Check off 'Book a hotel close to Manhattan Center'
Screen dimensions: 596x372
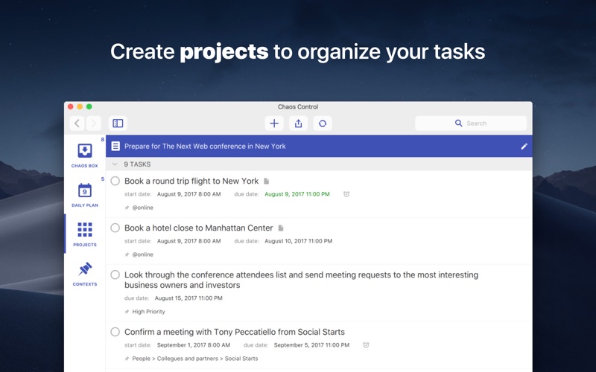(x=115, y=228)
